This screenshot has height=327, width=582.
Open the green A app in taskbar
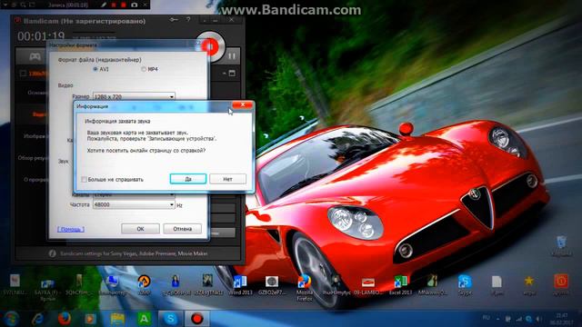point(144,319)
